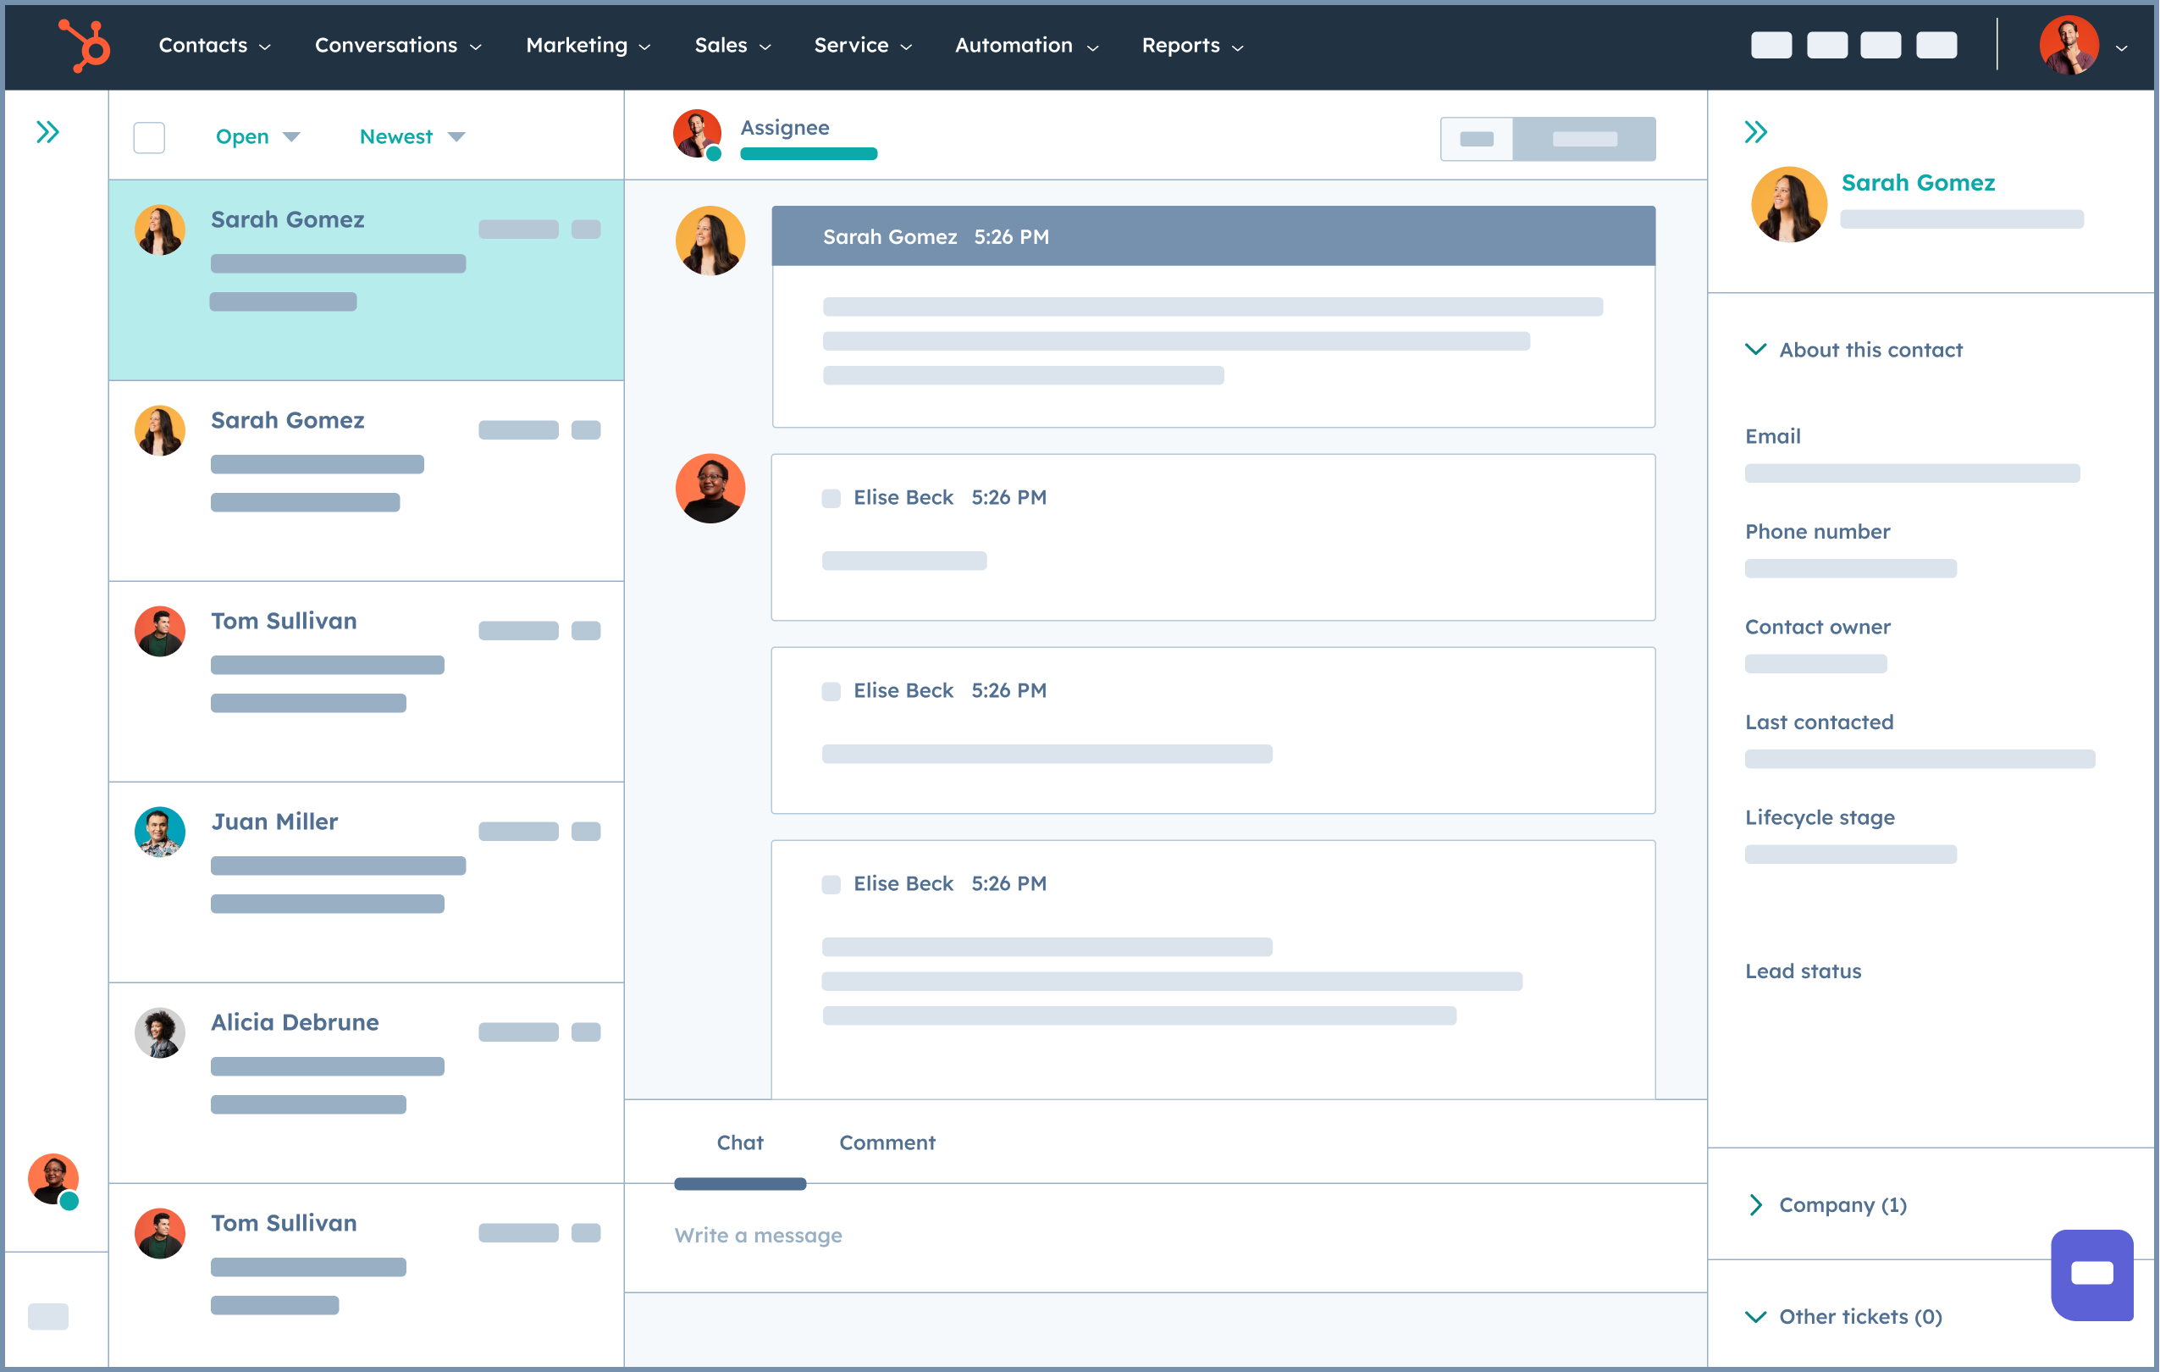
Task: Check the Elise Beck message checkbox at 5:26 PM
Action: [x=830, y=498]
